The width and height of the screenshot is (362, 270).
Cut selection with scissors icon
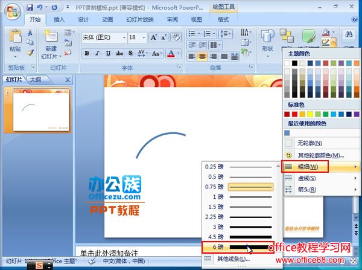click(x=30, y=33)
